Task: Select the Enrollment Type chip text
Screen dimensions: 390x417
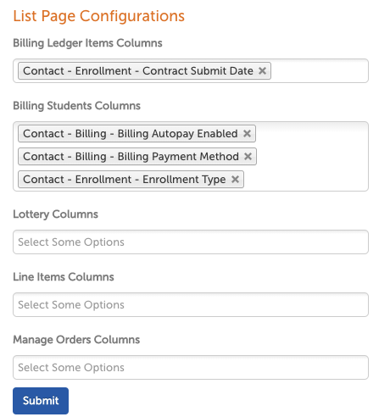Action: (125, 179)
